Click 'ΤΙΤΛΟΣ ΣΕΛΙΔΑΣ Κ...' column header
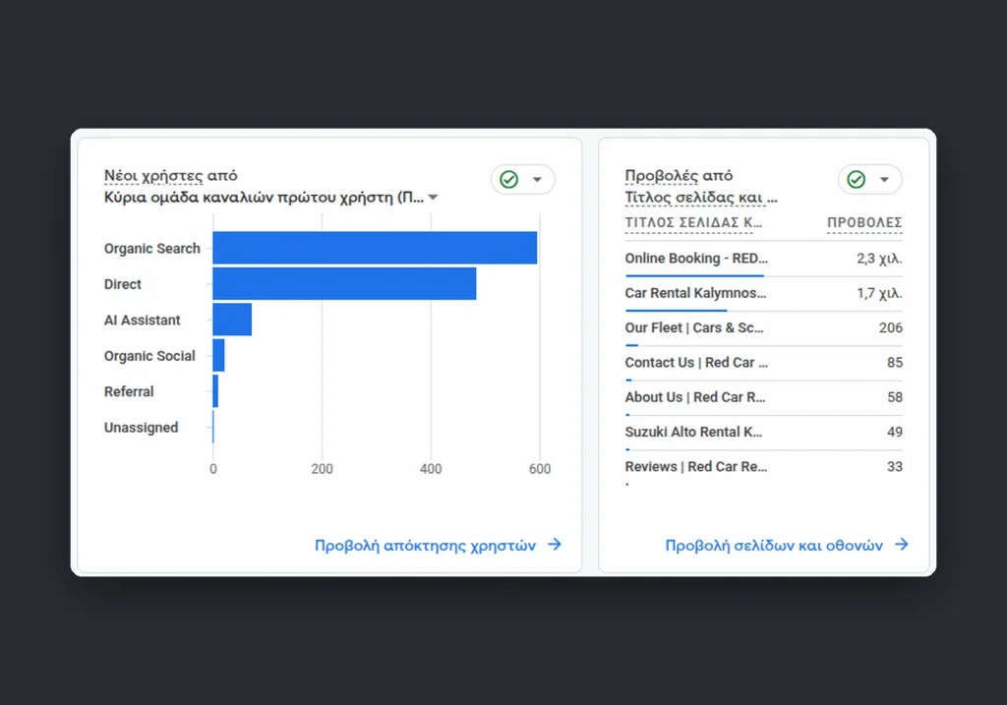 [693, 223]
